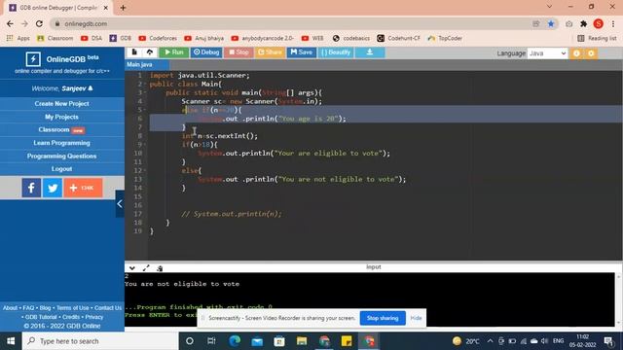Open the About footer link

pos(10,308)
